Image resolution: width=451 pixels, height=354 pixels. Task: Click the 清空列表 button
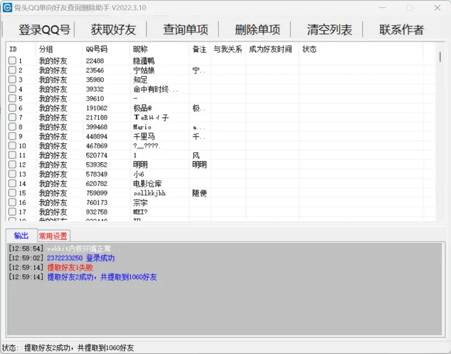pyautogui.click(x=329, y=29)
